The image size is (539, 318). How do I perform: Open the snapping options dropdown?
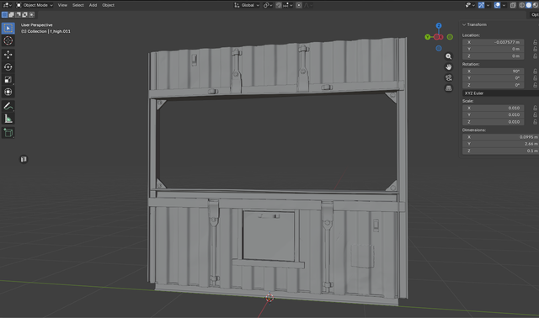(288, 5)
